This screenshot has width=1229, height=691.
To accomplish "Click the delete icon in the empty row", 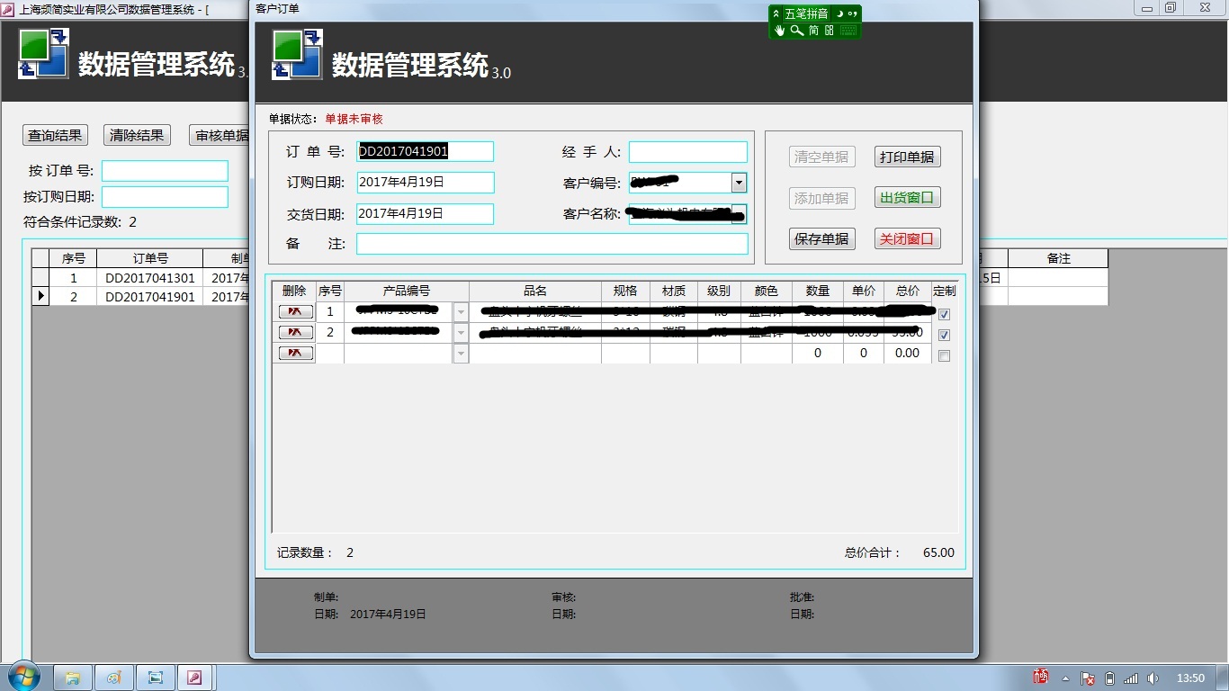I will coord(296,354).
